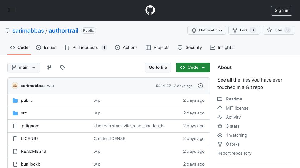The width and height of the screenshot is (300, 168).
Task: Click the Public visibility badge
Action: pos(88,30)
